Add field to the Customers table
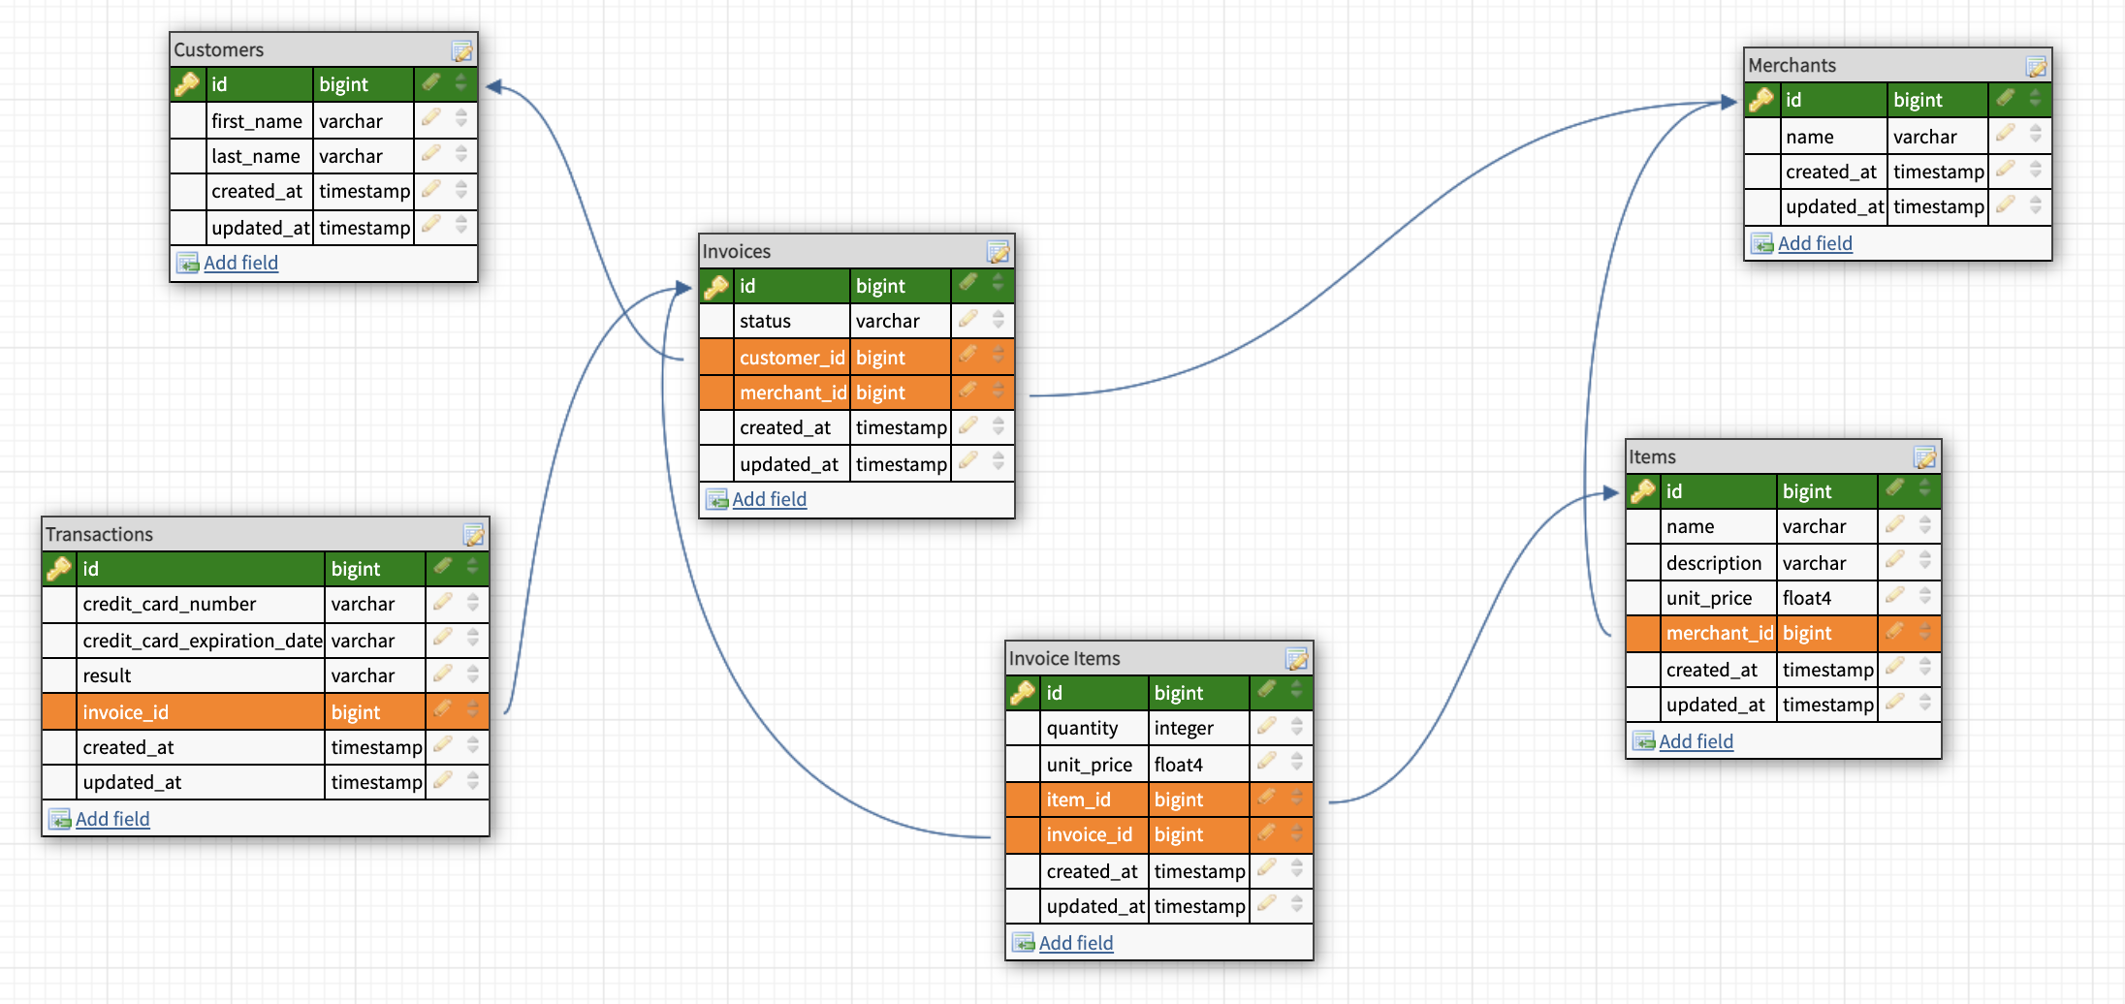 pyautogui.click(x=240, y=263)
